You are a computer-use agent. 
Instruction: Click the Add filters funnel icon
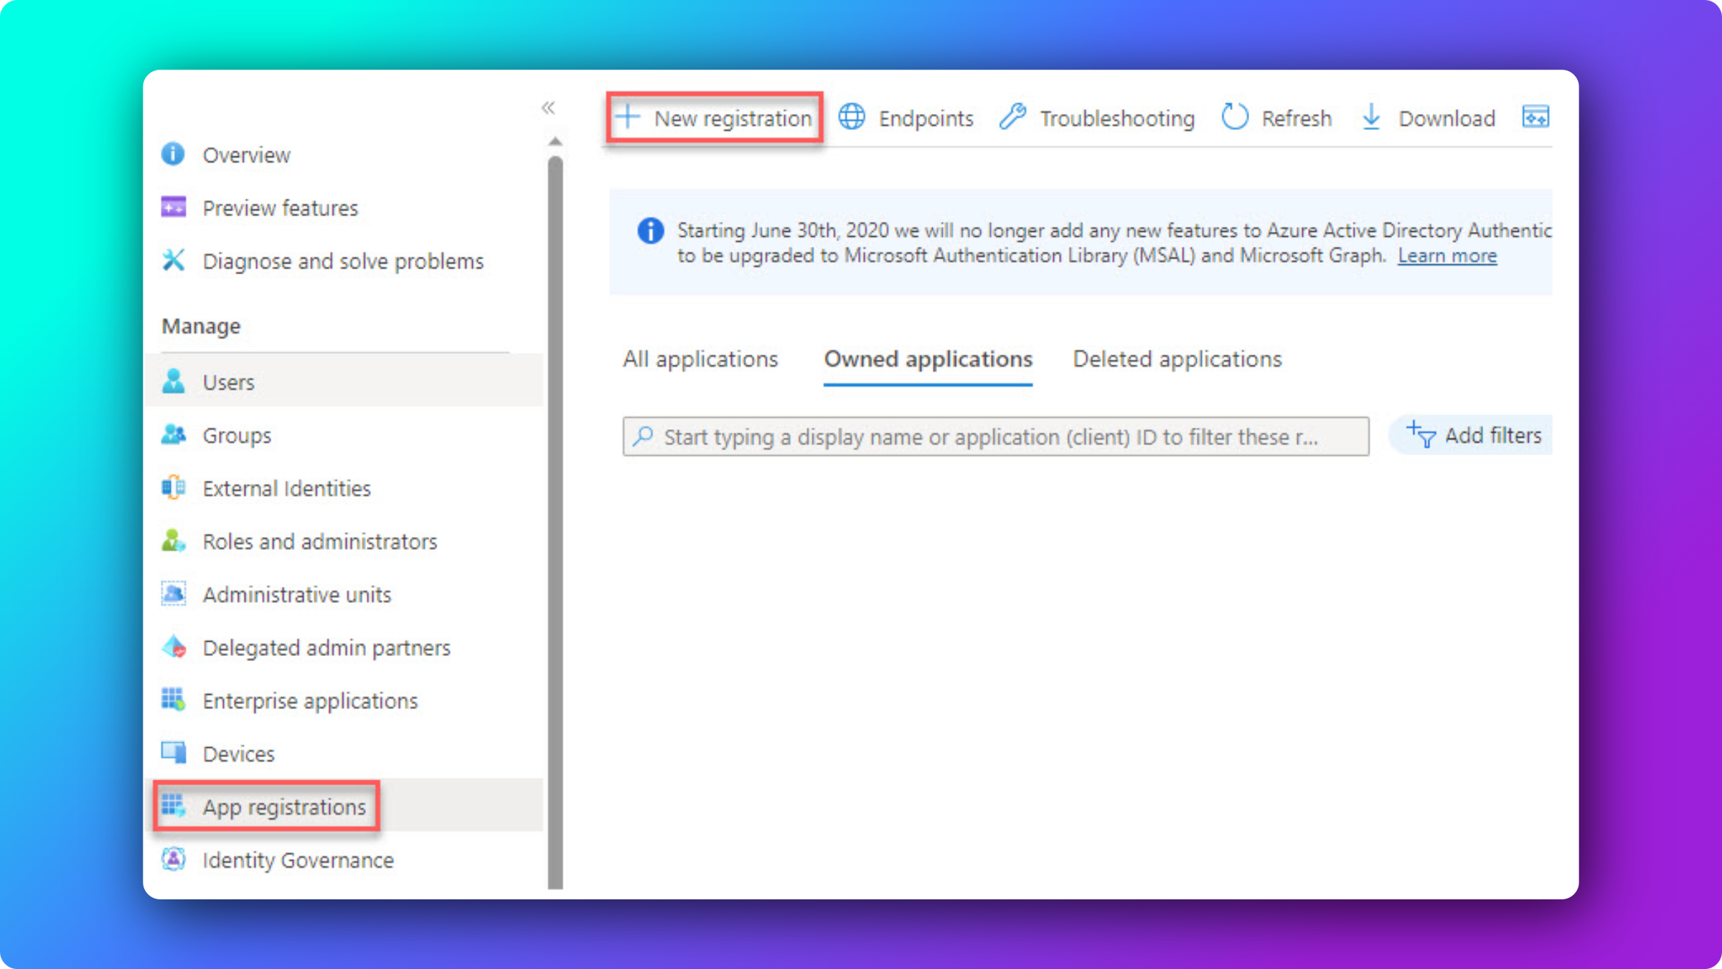click(x=1421, y=434)
